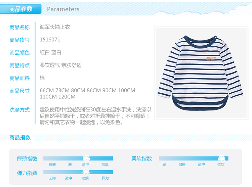Click the cloud marker on 厚薄指数 slider

(x=86, y=158)
